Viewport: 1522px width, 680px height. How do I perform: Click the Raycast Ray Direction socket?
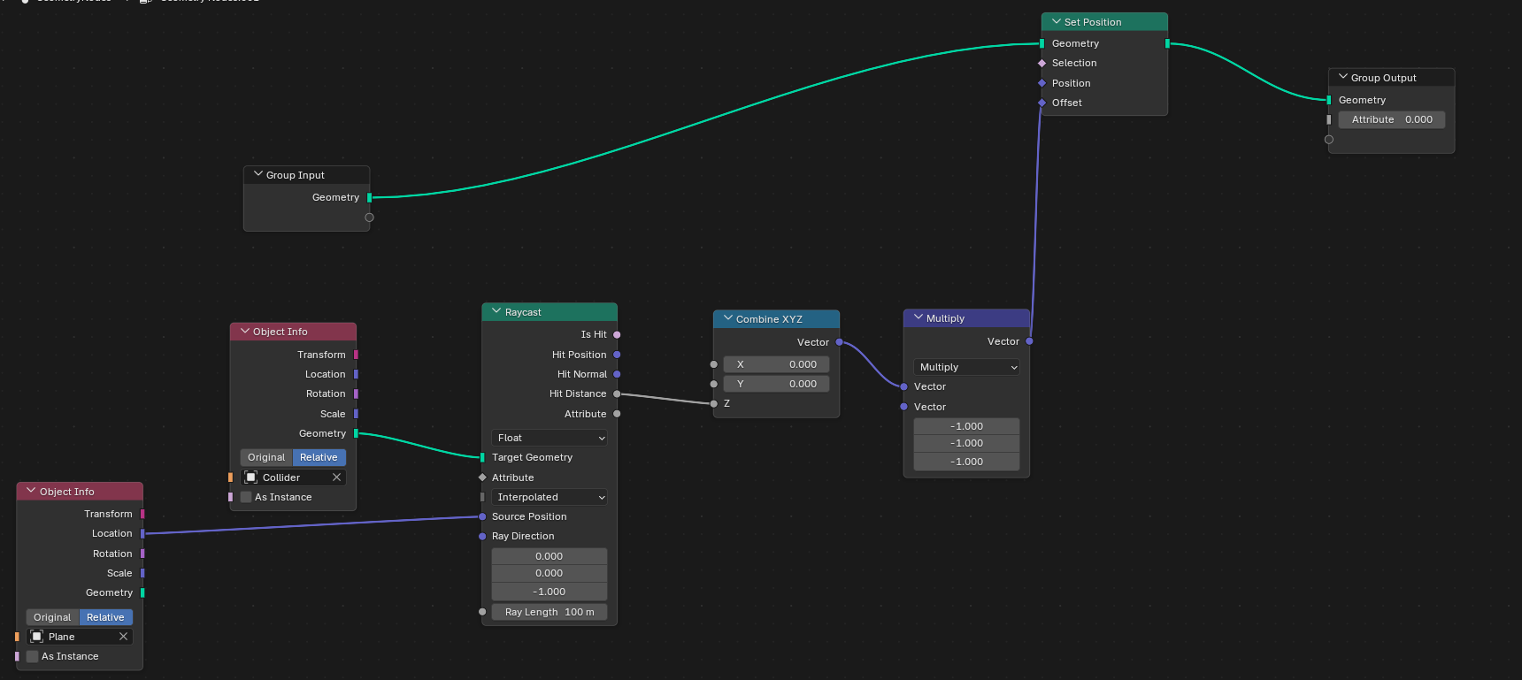[482, 536]
